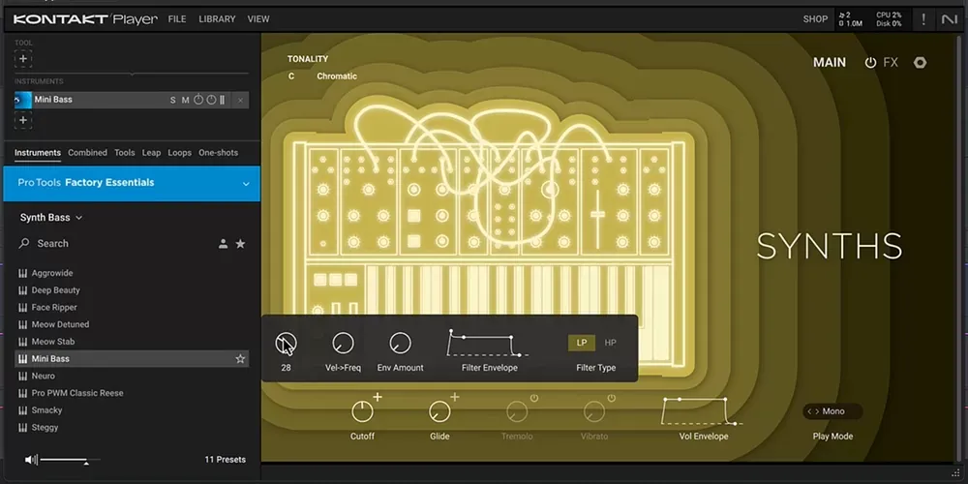
Task: Open the Tonality key C selector
Action: tap(291, 76)
